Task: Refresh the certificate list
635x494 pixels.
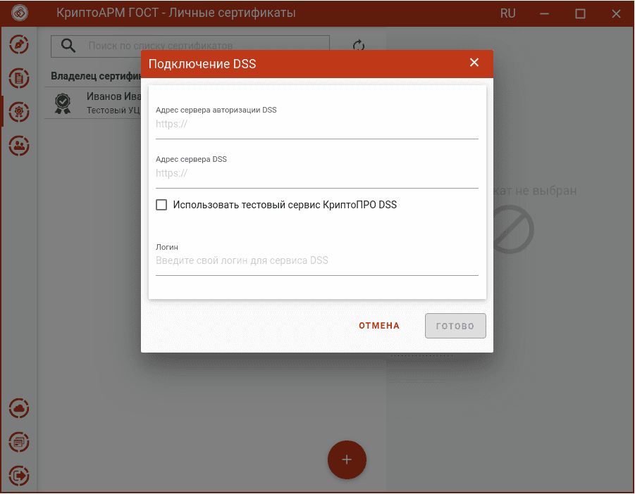Action: (359, 46)
